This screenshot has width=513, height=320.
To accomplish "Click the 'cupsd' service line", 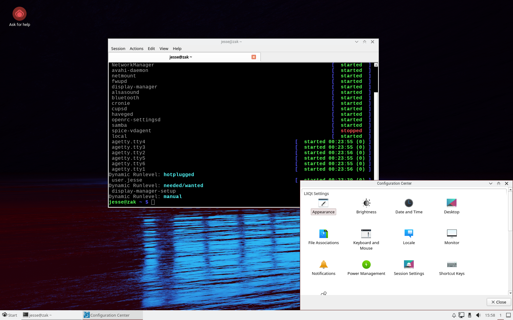I will (119, 109).
